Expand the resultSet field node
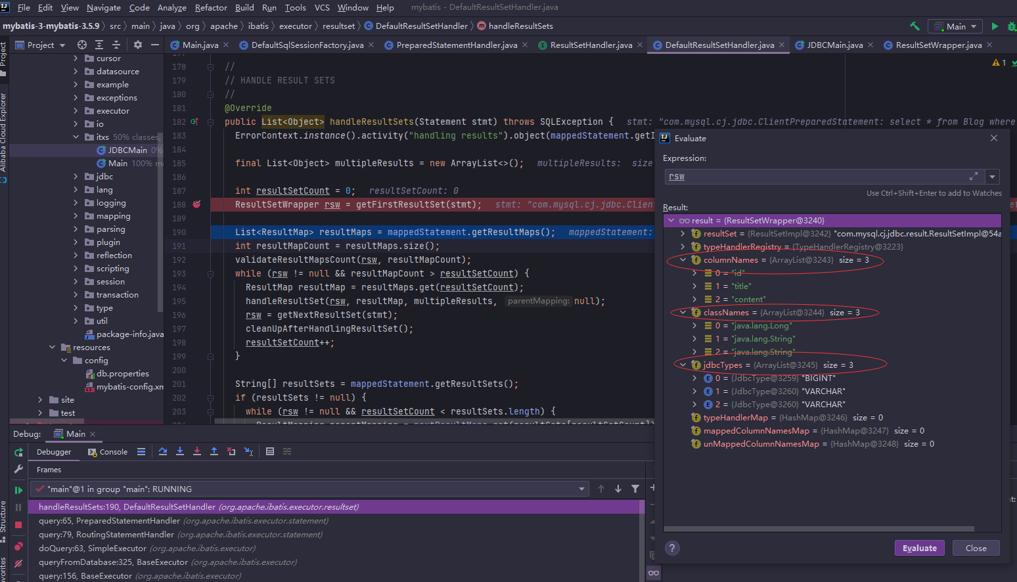Image resolution: width=1017 pixels, height=582 pixels. pyautogui.click(x=683, y=234)
